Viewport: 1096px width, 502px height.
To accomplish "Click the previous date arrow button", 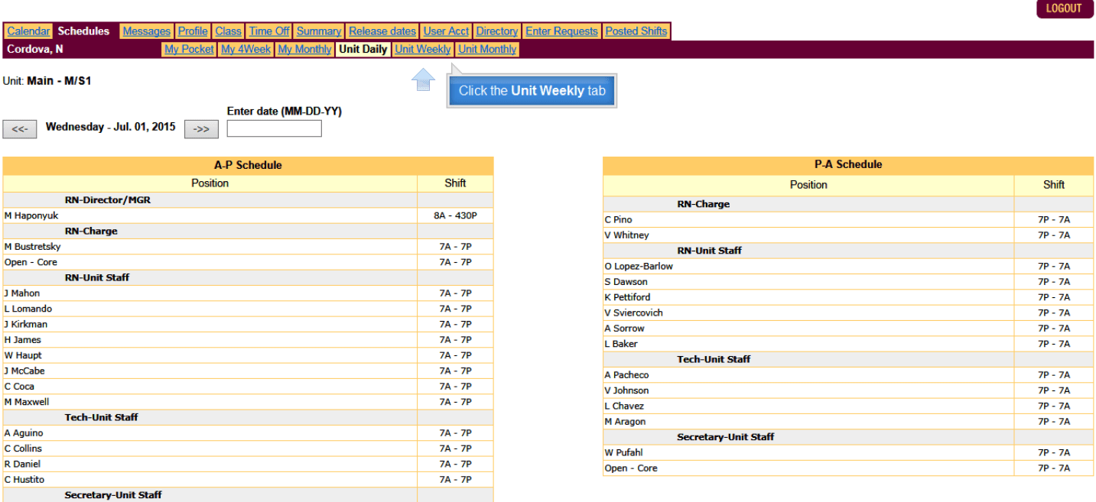I will point(19,128).
